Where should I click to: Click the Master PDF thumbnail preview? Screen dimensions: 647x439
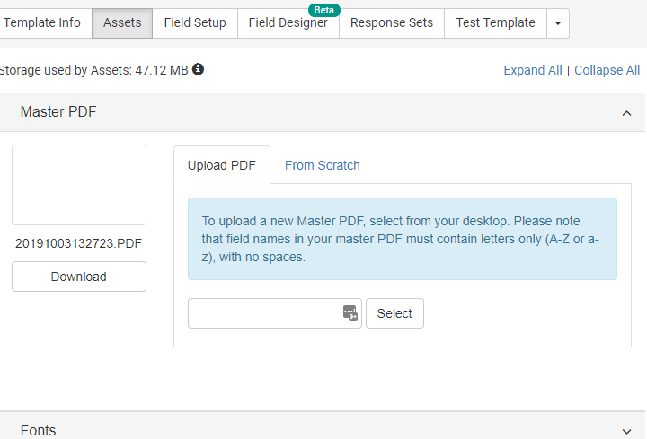pos(79,185)
